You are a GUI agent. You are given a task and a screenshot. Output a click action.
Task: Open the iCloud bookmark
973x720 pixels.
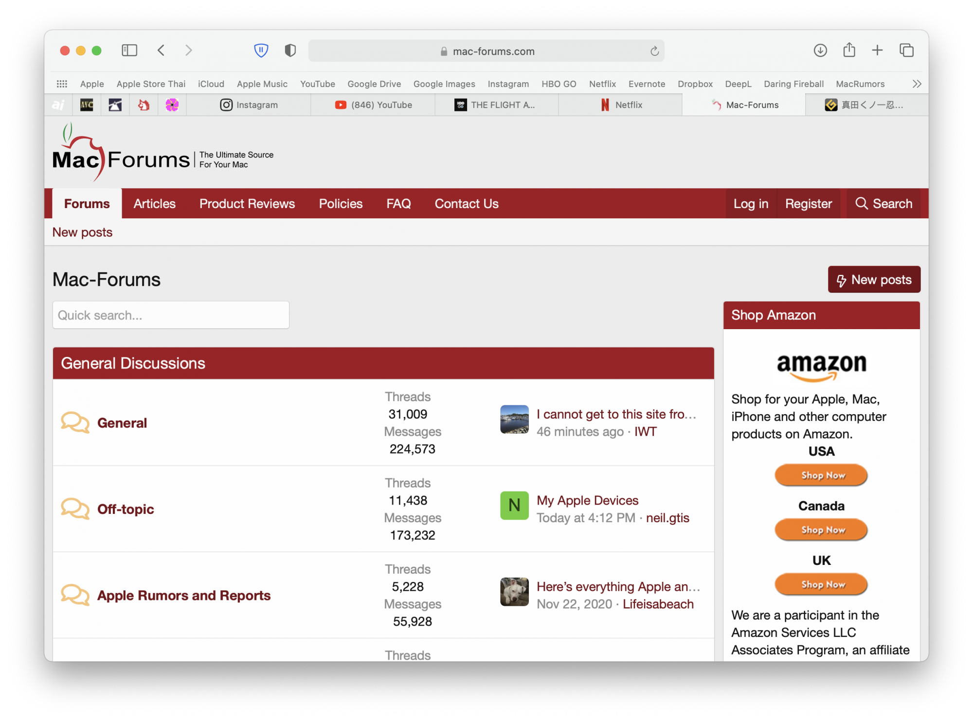click(211, 84)
